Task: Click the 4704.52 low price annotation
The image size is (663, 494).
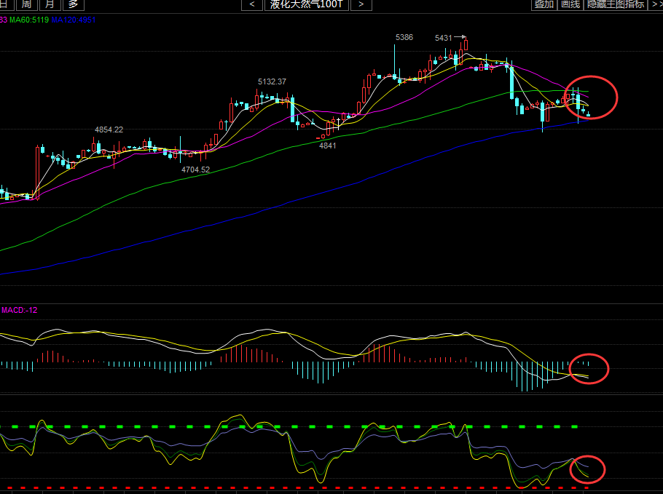Action: click(x=195, y=170)
